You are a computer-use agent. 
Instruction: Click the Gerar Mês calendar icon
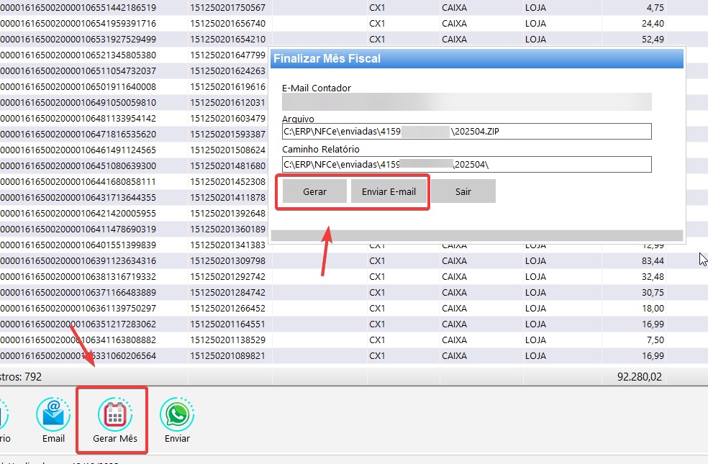(115, 416)
